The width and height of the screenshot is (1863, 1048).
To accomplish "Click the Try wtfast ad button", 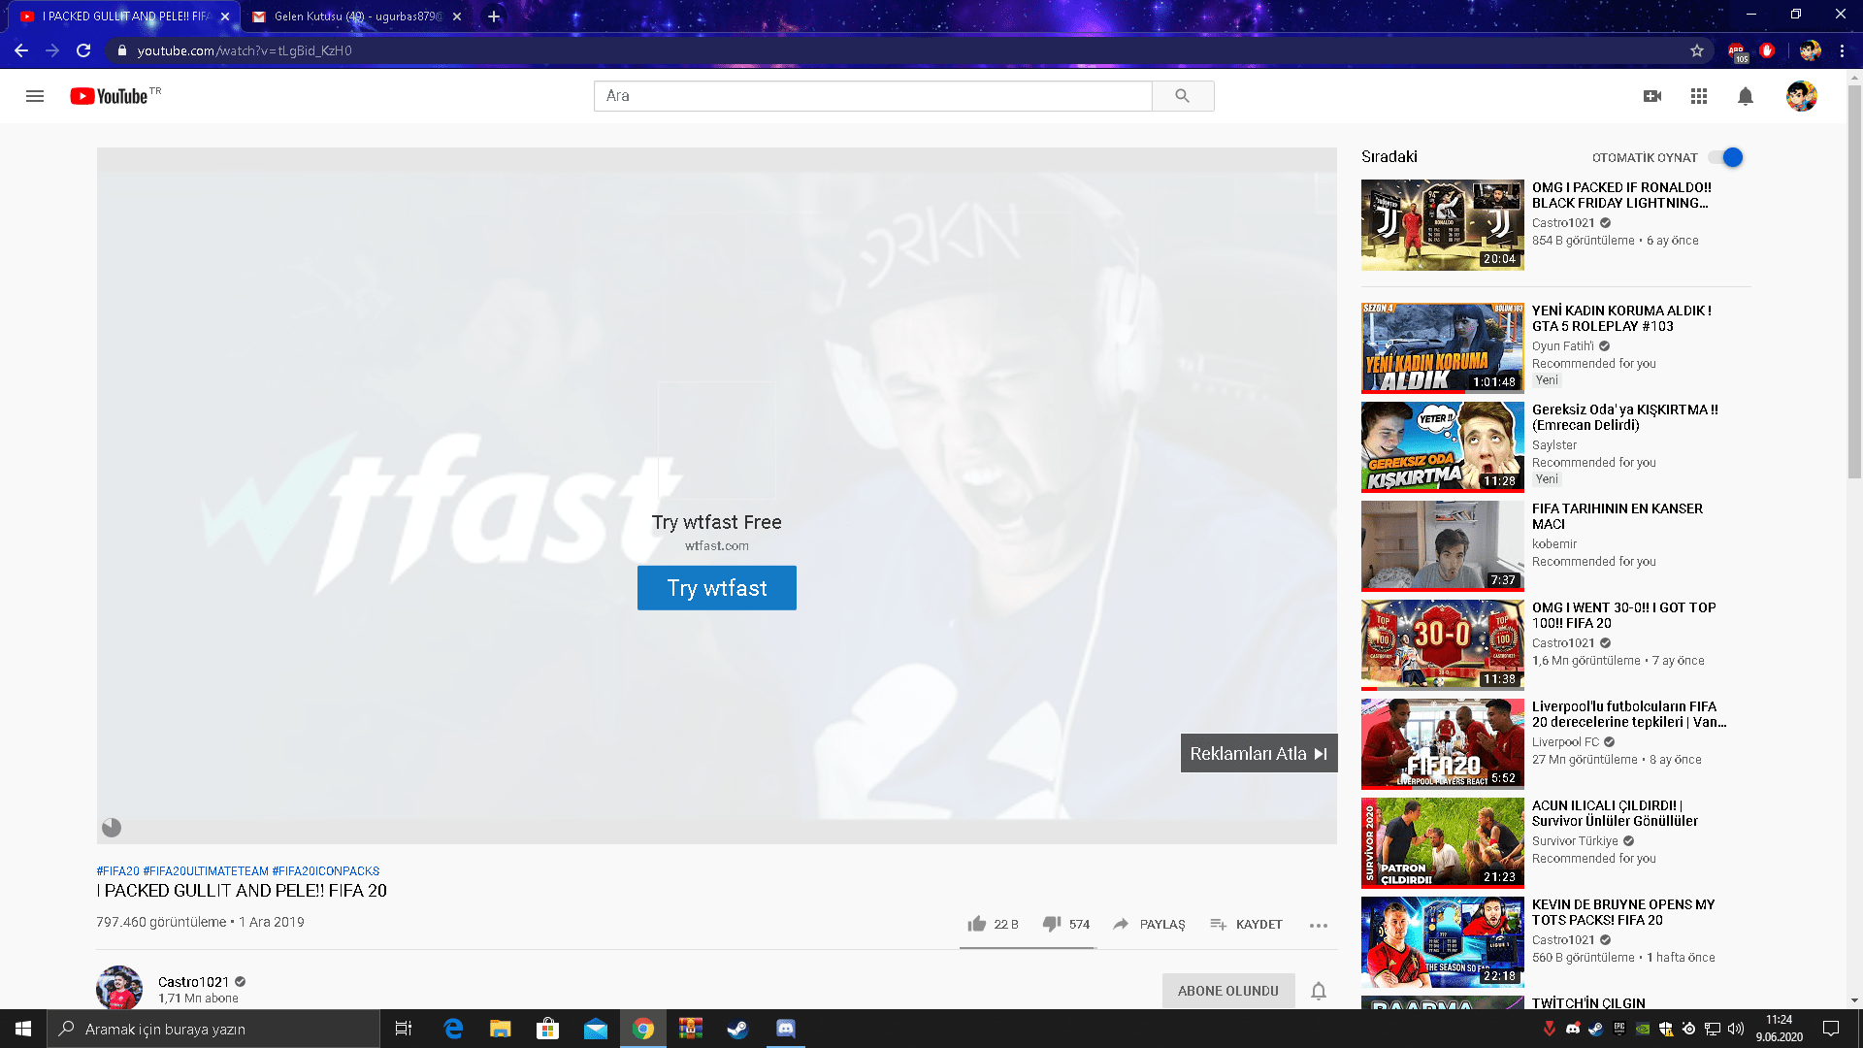I will click(x=716, y=588).
